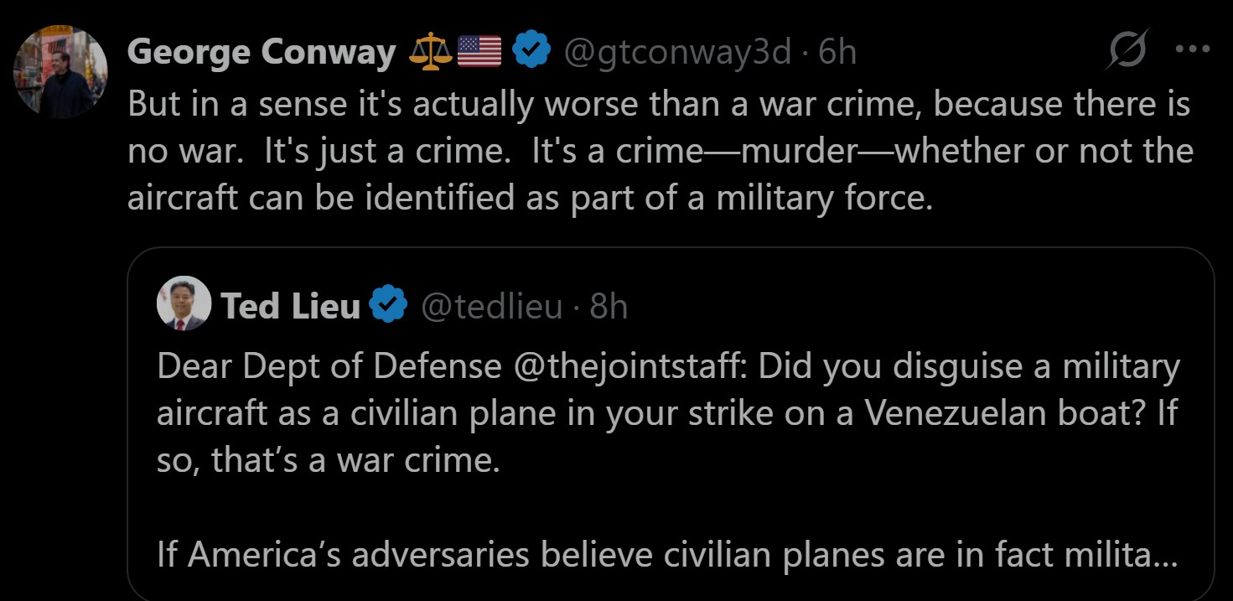Screen dimensions: 1233x601
Task: Click the American flag emoji
Action: click(x=479, y=53)
